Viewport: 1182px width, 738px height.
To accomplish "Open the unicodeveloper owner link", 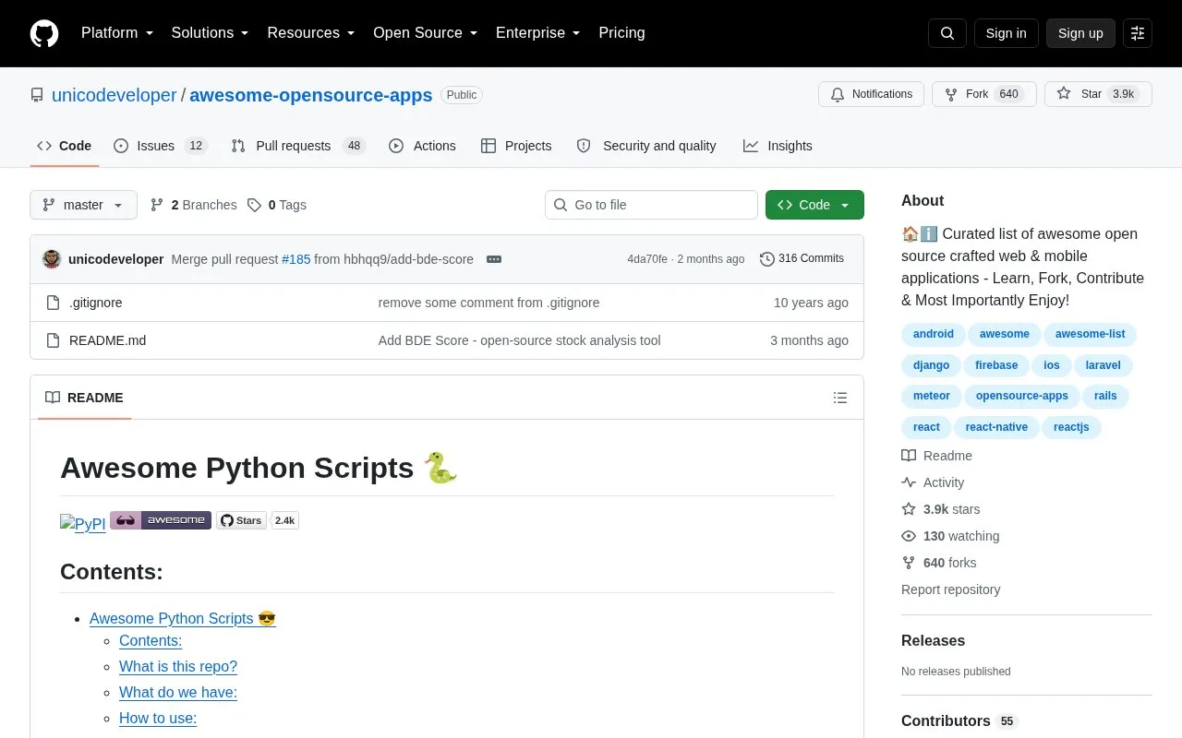I will pyautogui.click(x=115, y=95).
